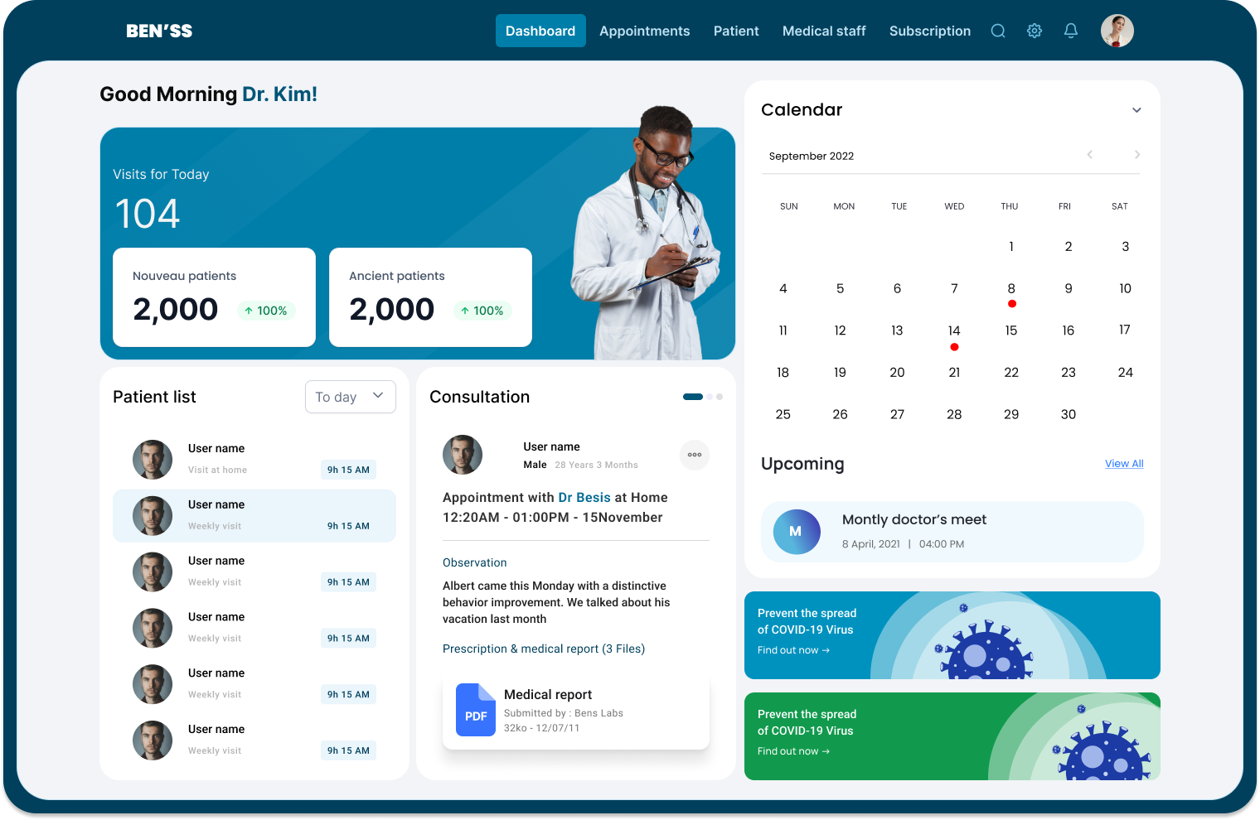
Task: Open the Medical report file card
Action: (x=576, y=711)
